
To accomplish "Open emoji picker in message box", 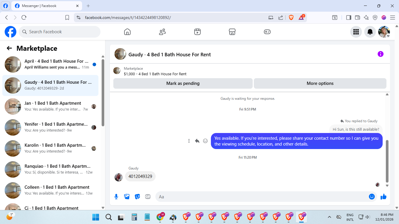I will coord(372,197).
